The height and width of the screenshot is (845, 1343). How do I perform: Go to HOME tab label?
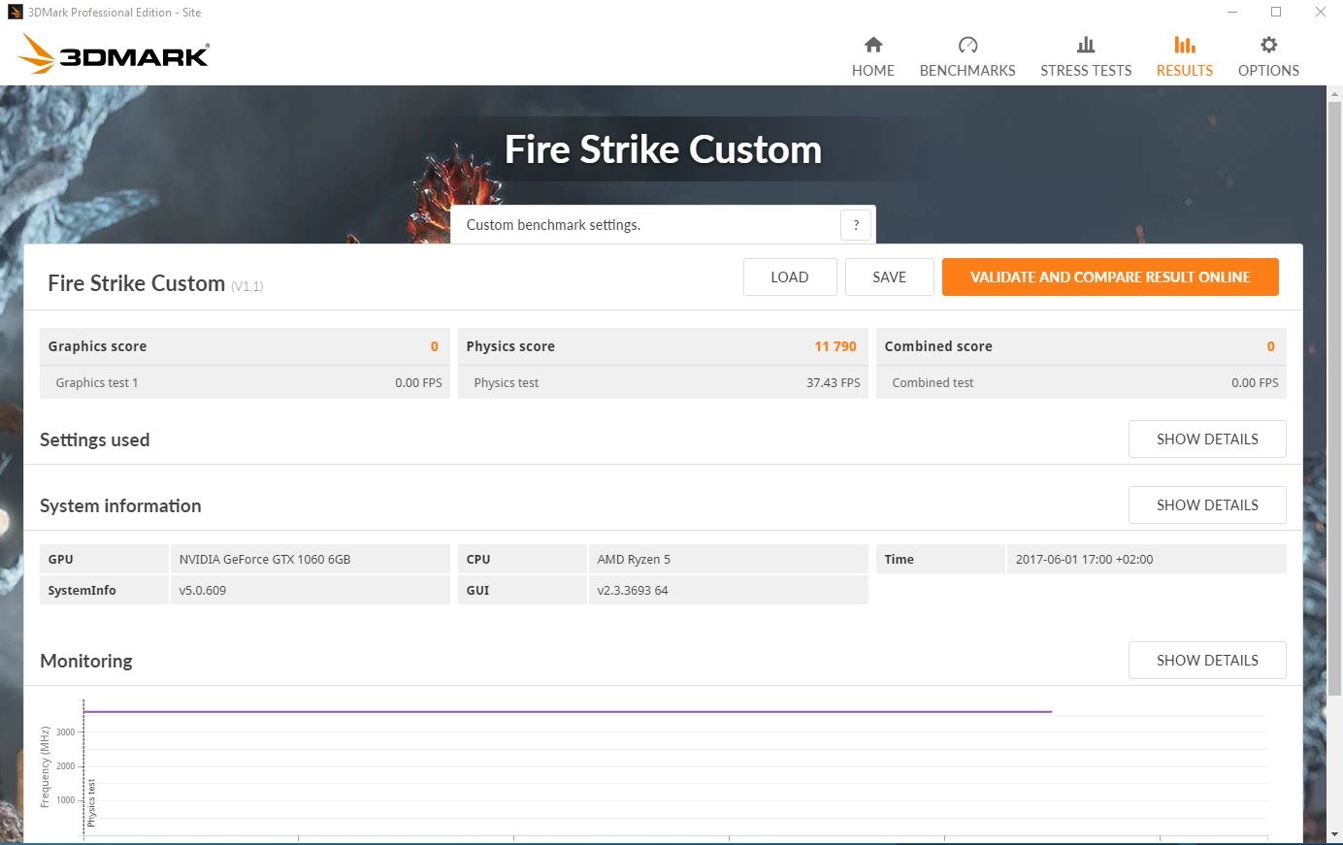(x=873, y=71)
